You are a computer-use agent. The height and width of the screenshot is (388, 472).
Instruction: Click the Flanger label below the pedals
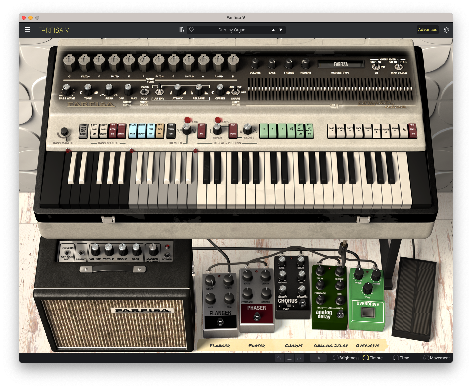point(220,346)
